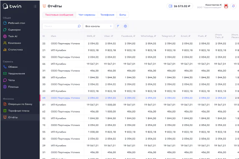Sort by the SMS column header
The height and width of the screenshot is (159, 239).
[91, 36]
